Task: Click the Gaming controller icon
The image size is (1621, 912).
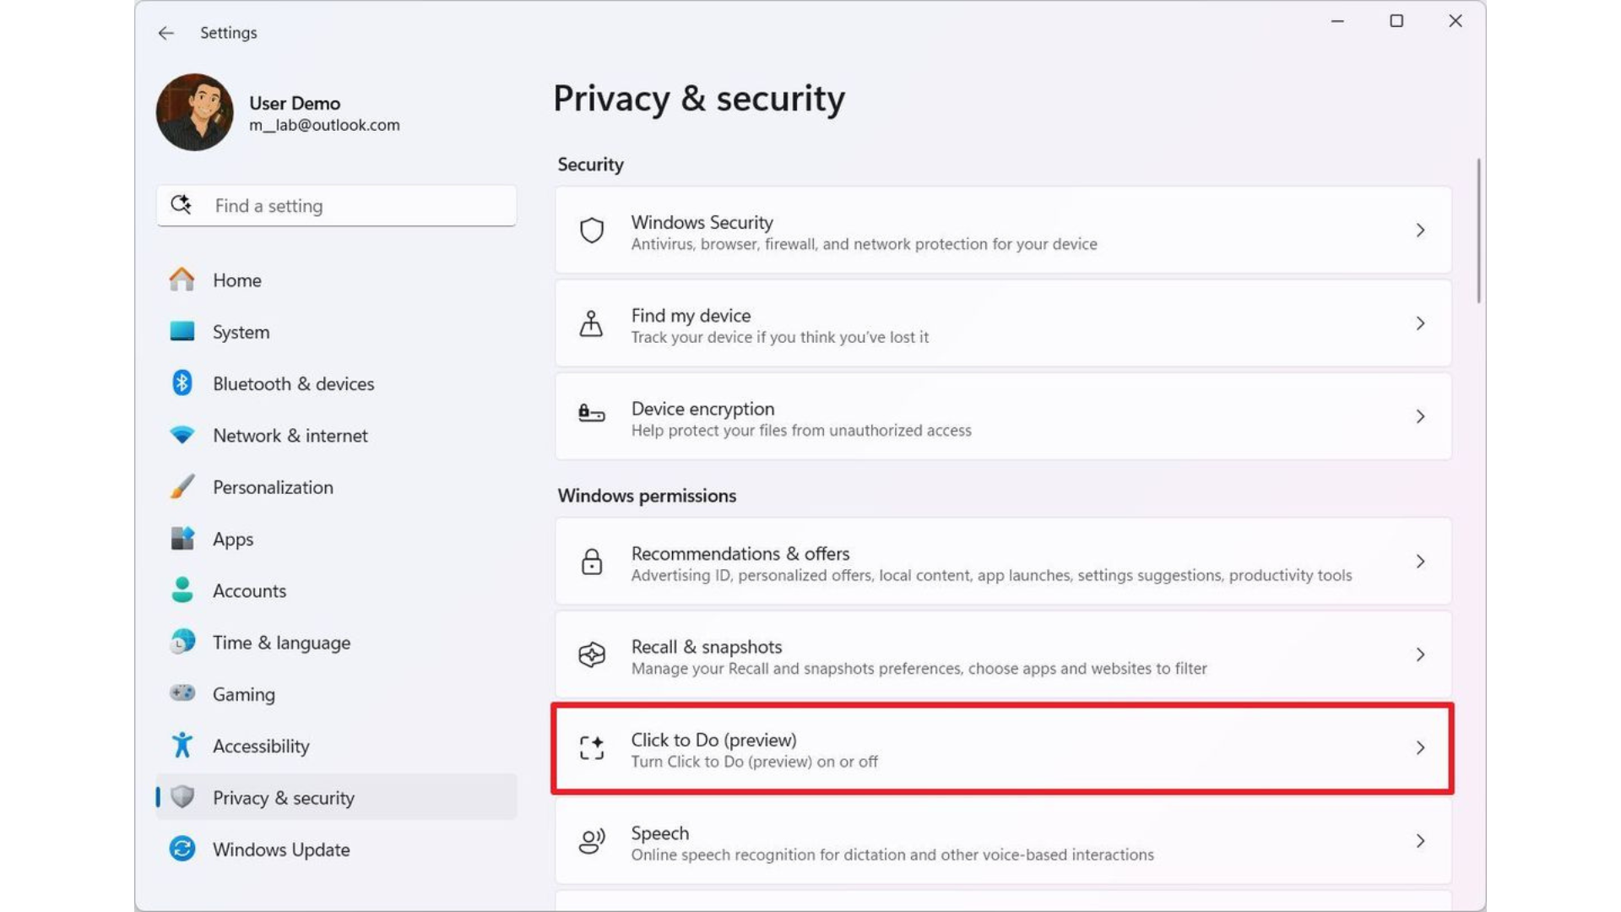Action: (182, 693)
